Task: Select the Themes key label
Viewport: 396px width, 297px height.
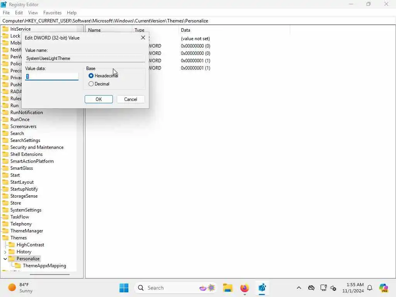Action: [19, 238]
